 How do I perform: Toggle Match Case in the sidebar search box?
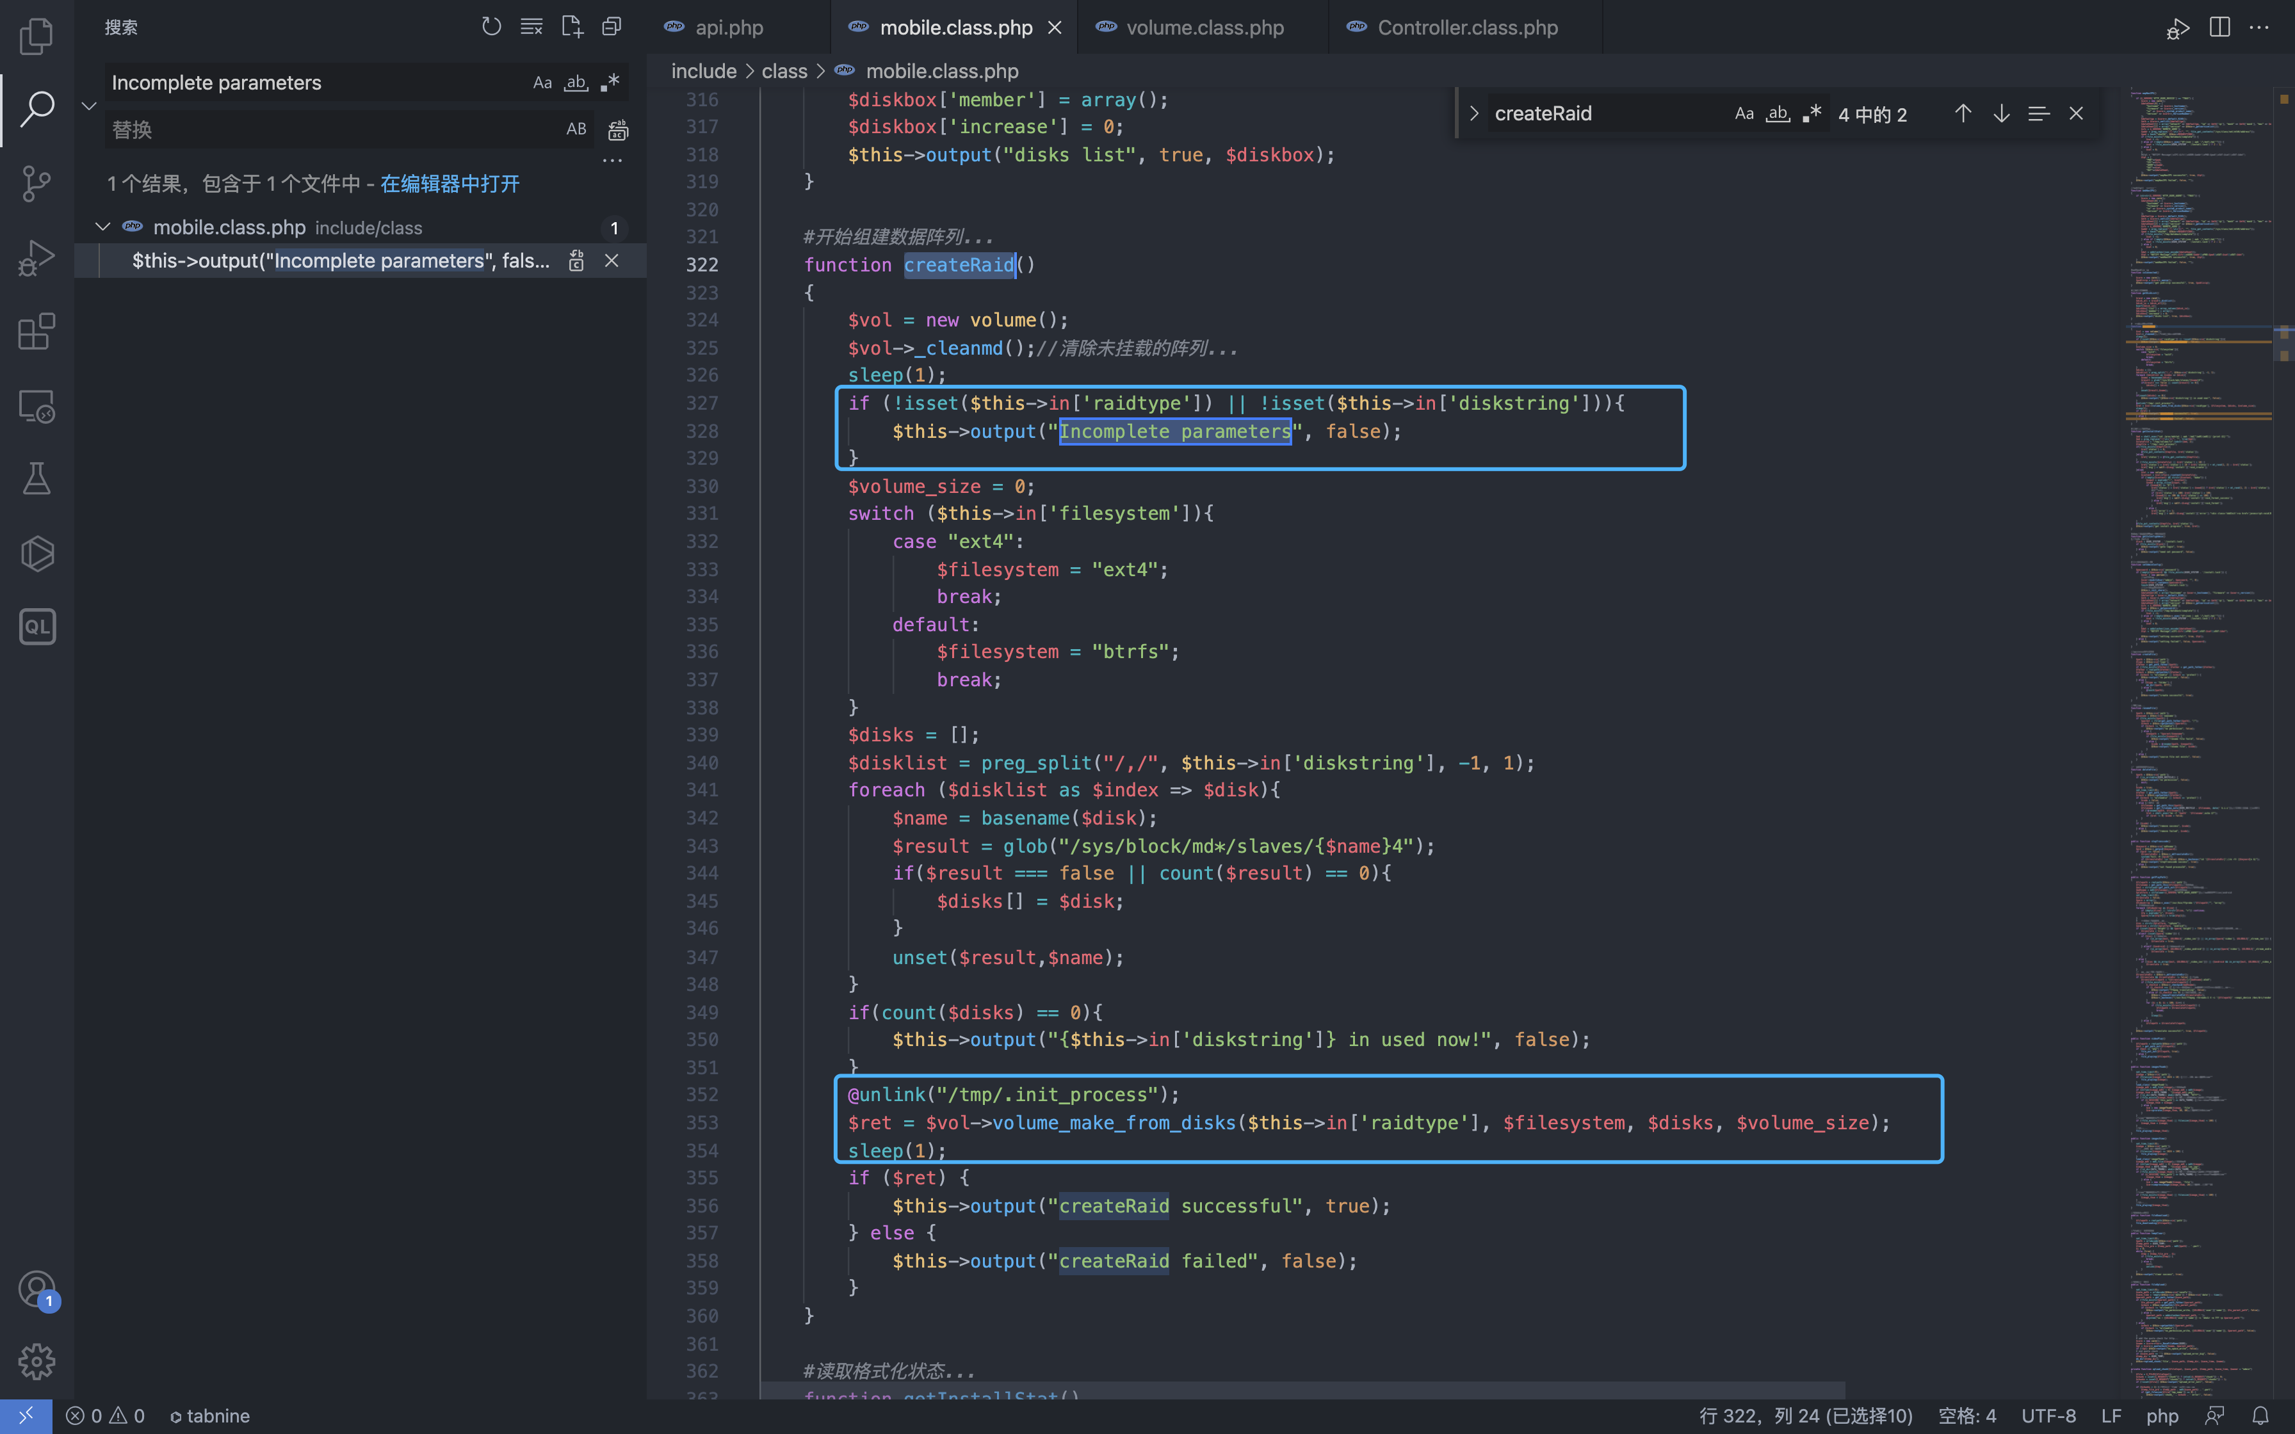click(x=542, y=83)
